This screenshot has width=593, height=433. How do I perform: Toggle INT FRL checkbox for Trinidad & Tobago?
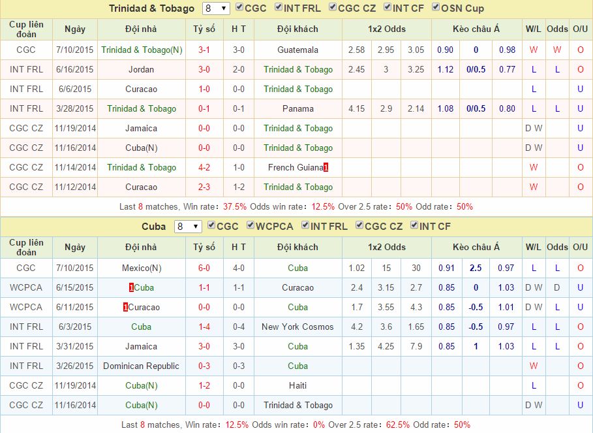pos(279,7)
